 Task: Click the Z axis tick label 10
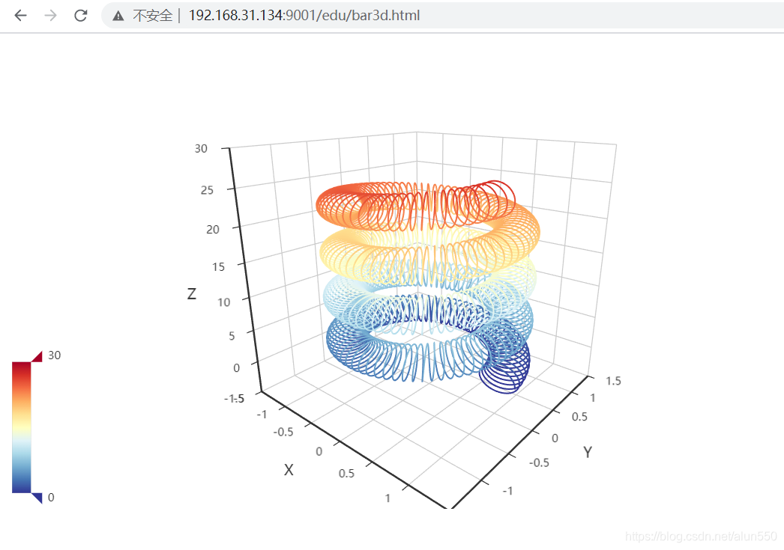click(x=224, y=302)
